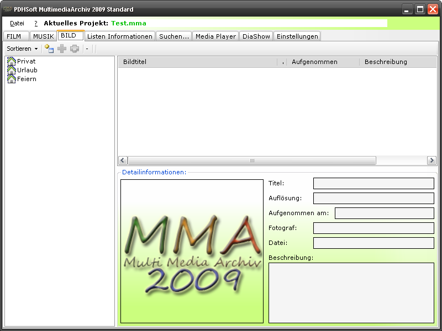Viewport: 442px width, 331px height.
Task: Click the Fotograf input field
Action: point(373,228)
